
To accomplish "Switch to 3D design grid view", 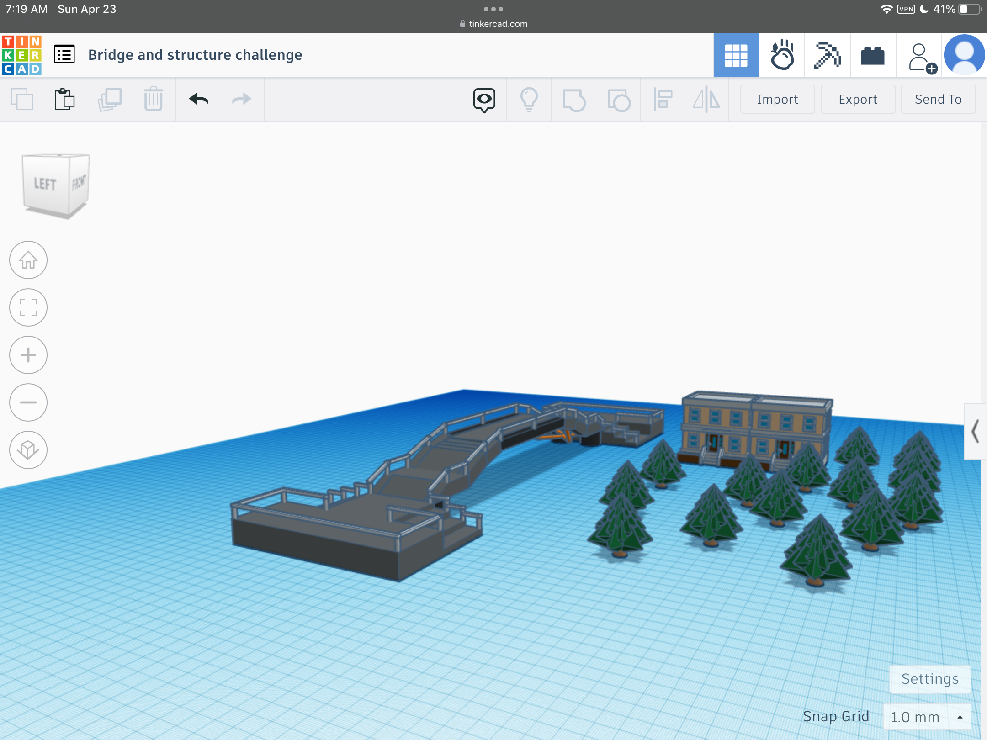I will [x=736, y=55].
